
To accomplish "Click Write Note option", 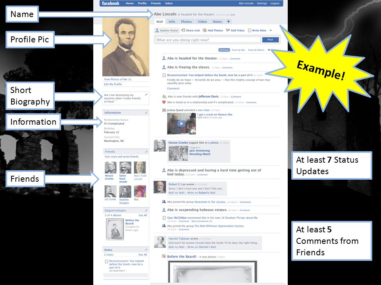I will 257,30.
